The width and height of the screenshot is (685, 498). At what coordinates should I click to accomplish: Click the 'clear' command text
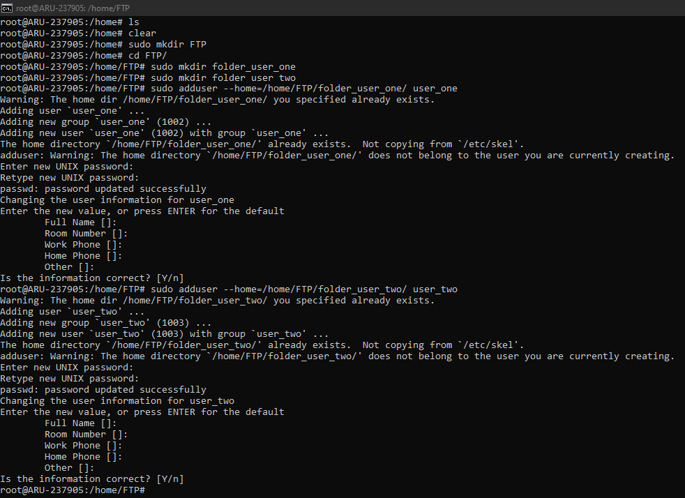pos(142,33)
